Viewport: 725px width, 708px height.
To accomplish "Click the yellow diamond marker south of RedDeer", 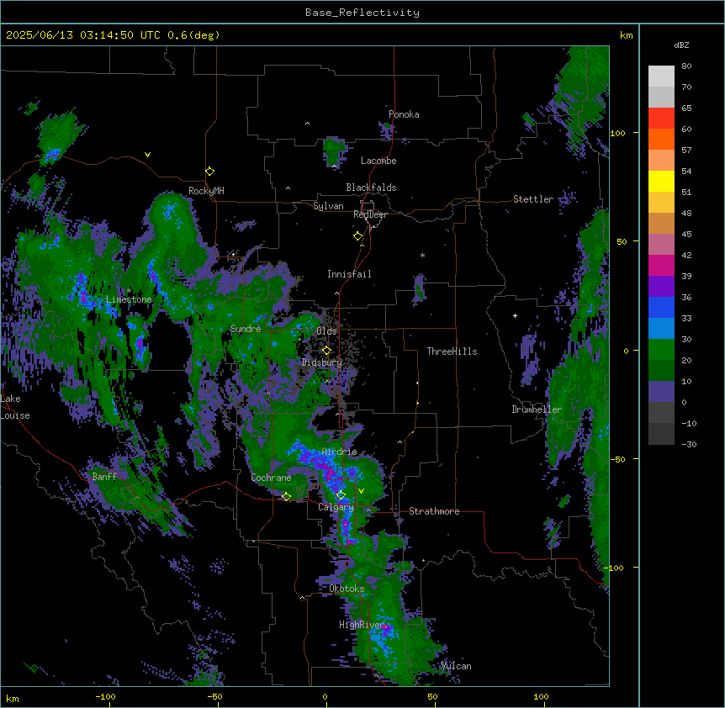I will pos(358,236).
